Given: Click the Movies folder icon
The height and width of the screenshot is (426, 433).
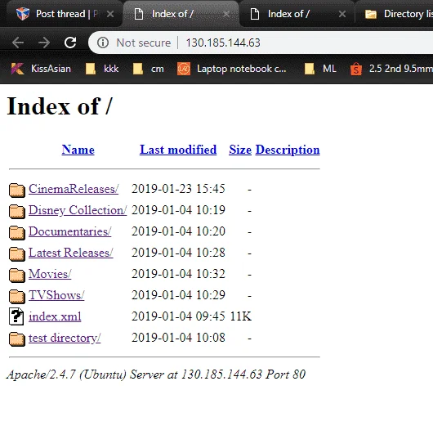Looking at the screenshot, I should point(17,276).
